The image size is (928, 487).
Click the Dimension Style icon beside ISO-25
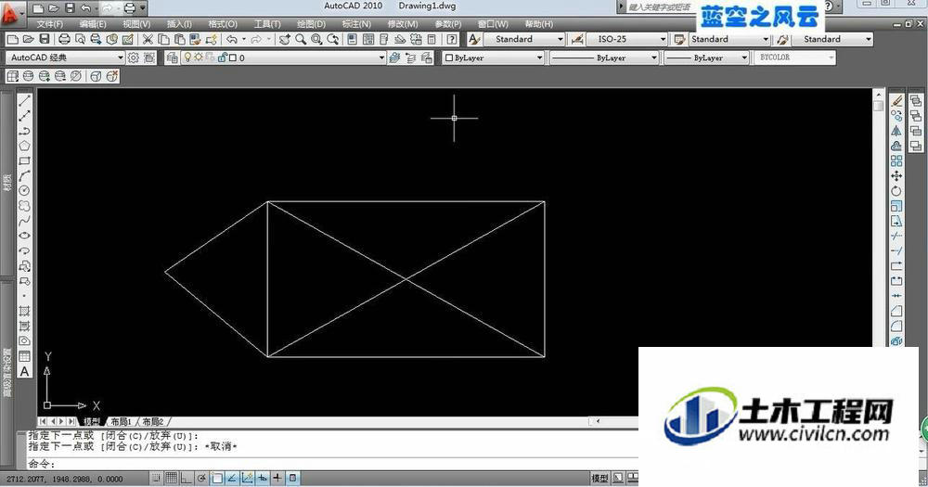click(576, 39)
